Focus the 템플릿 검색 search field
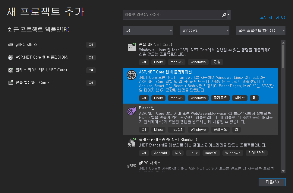The width and height of the screenshot is (293, 193). point(172,15)
